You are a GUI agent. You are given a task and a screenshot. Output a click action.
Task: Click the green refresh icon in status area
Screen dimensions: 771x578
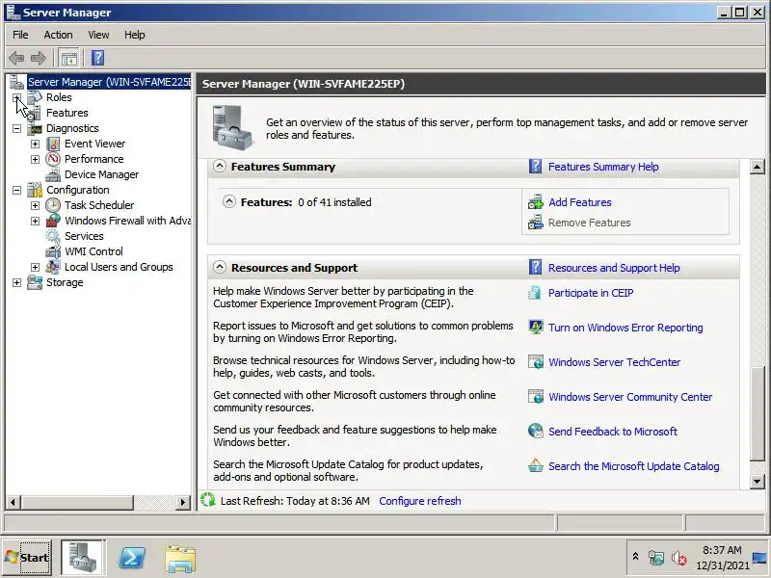click(x=208, y=500)
